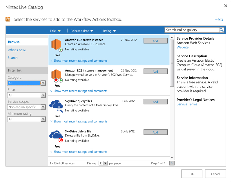Click the orange Nintex Live logo icon
Viewport: 232px width, 183px height.
pos(8,19)
